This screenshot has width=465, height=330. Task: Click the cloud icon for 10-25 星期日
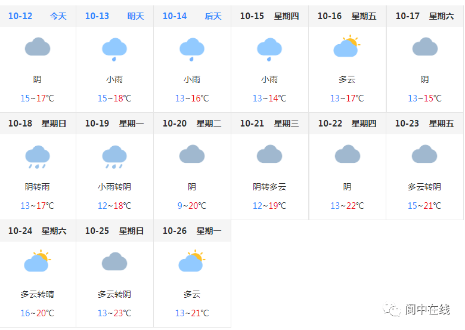pyautogui.click(x=114, y=261)
